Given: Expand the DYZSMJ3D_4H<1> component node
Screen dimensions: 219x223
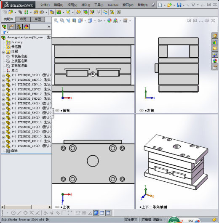Looking at the screenshot, I should (x=3, y=104).
